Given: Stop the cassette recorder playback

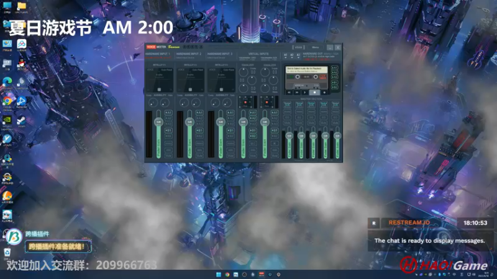Looking at the screenshot, I should click(314, 92).
